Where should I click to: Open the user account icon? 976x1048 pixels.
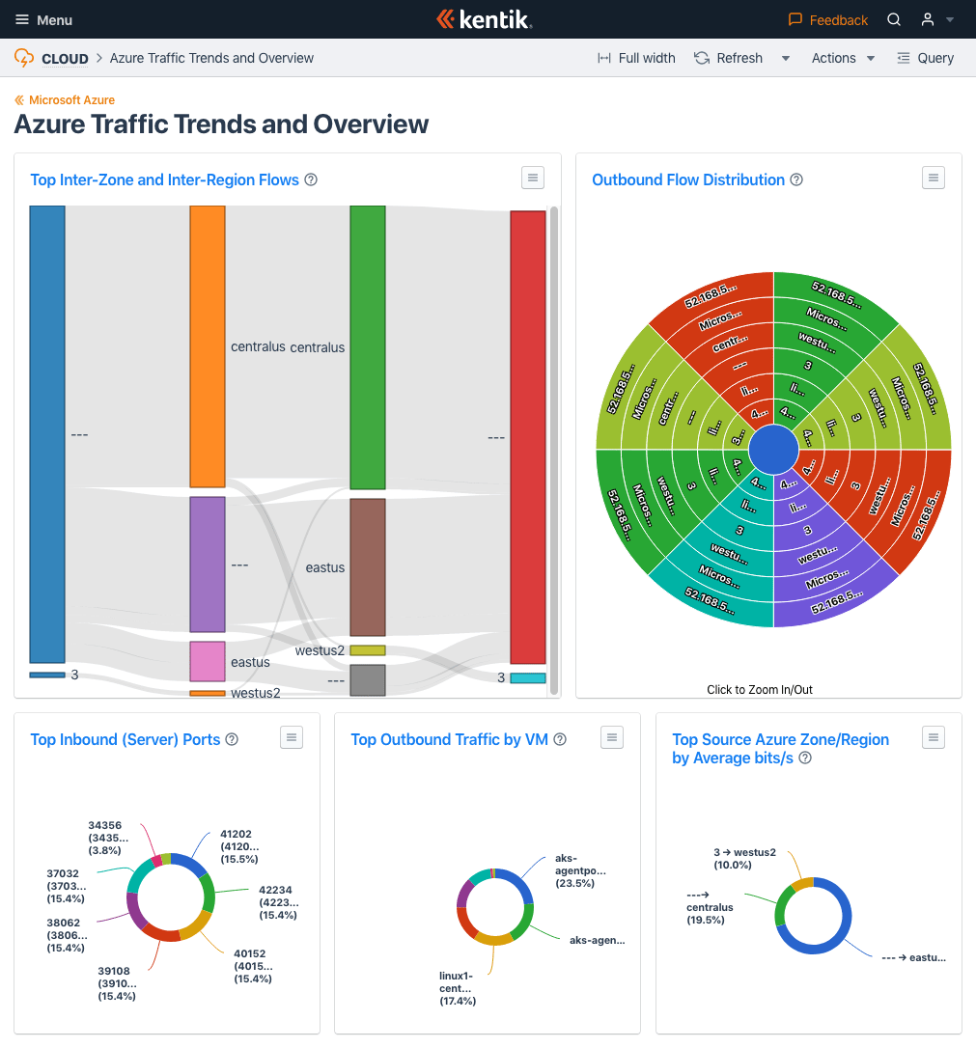point(927,19)
